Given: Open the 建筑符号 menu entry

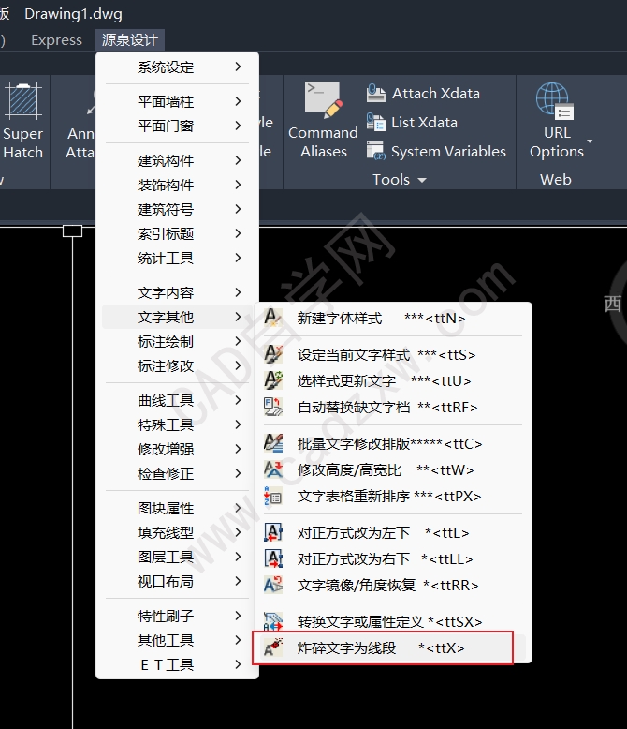Looking at the screenshot, I should pyautogui.click(x=177, y=209).
